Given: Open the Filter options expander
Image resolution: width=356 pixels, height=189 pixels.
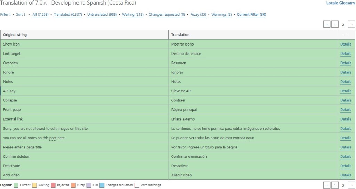Looking at the screenshot, I should pos(5,15).
